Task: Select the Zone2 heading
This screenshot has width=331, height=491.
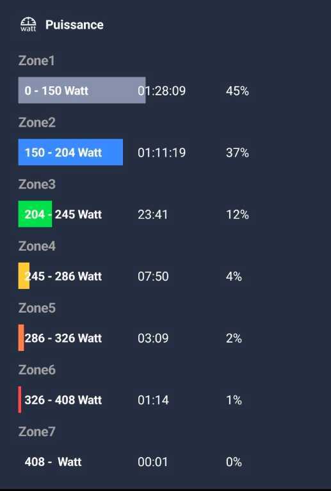Action: 36,122
